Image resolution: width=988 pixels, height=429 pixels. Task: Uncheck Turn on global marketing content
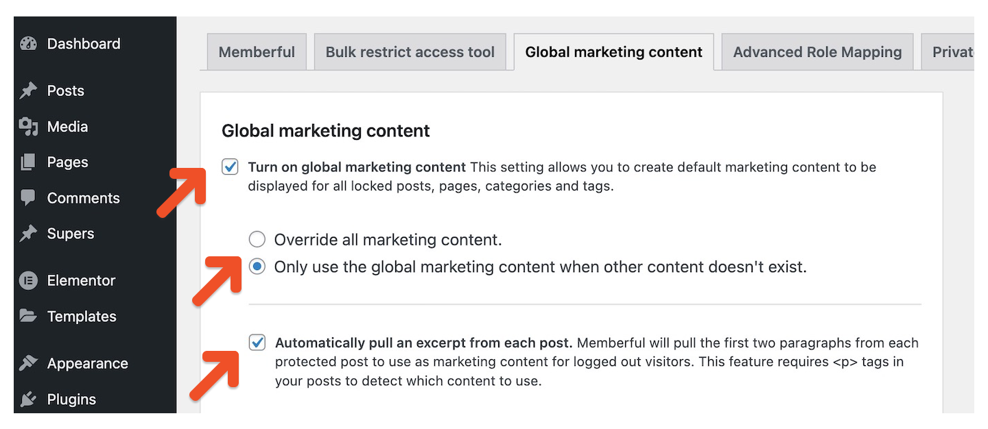click(231, 167)
